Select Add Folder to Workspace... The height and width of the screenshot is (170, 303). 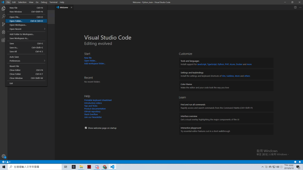tap(26, 34)
